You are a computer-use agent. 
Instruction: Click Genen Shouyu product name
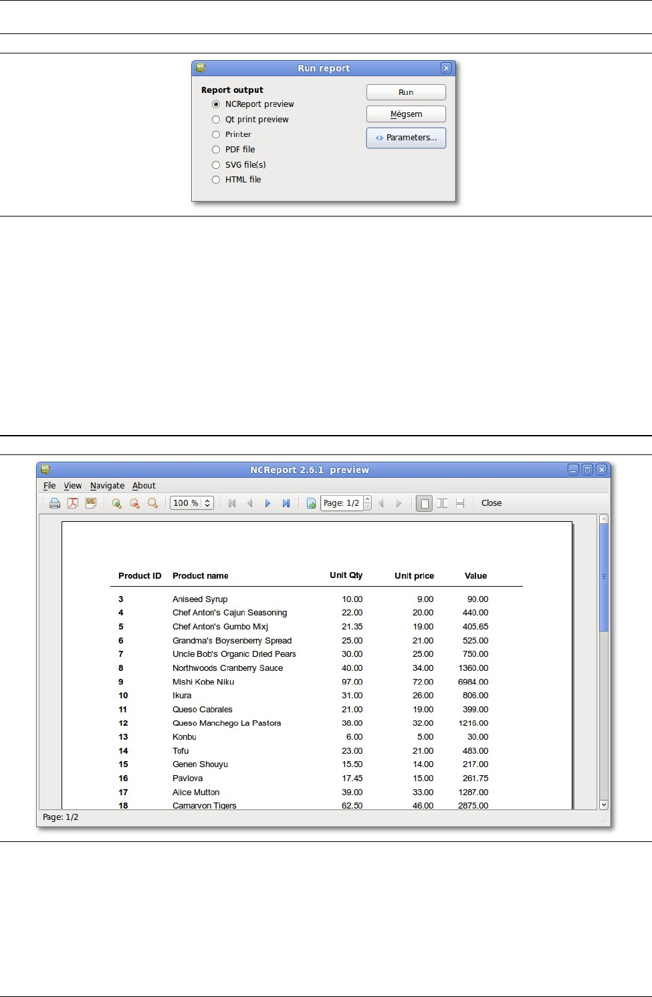(201, 764)
